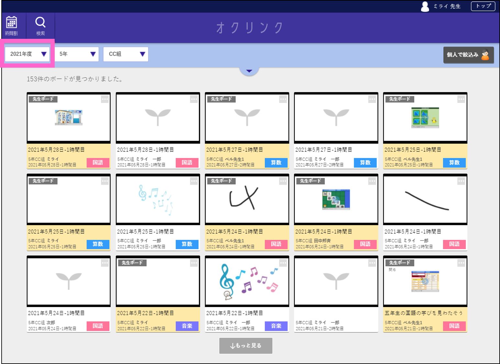
Task: Load more boards with もっと見る
Action: 246,346
